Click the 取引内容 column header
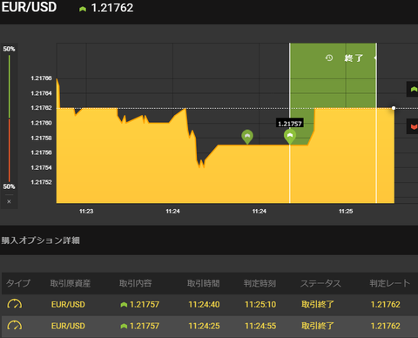Viewport: 418px width, 338px height. pos(136,283)
